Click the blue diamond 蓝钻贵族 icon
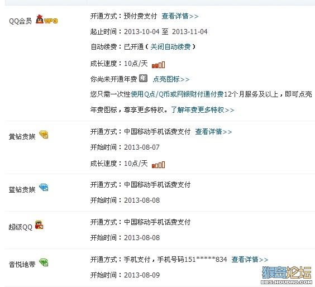The height and width of the screenshot is (287, 315). (x=44, y=187)
